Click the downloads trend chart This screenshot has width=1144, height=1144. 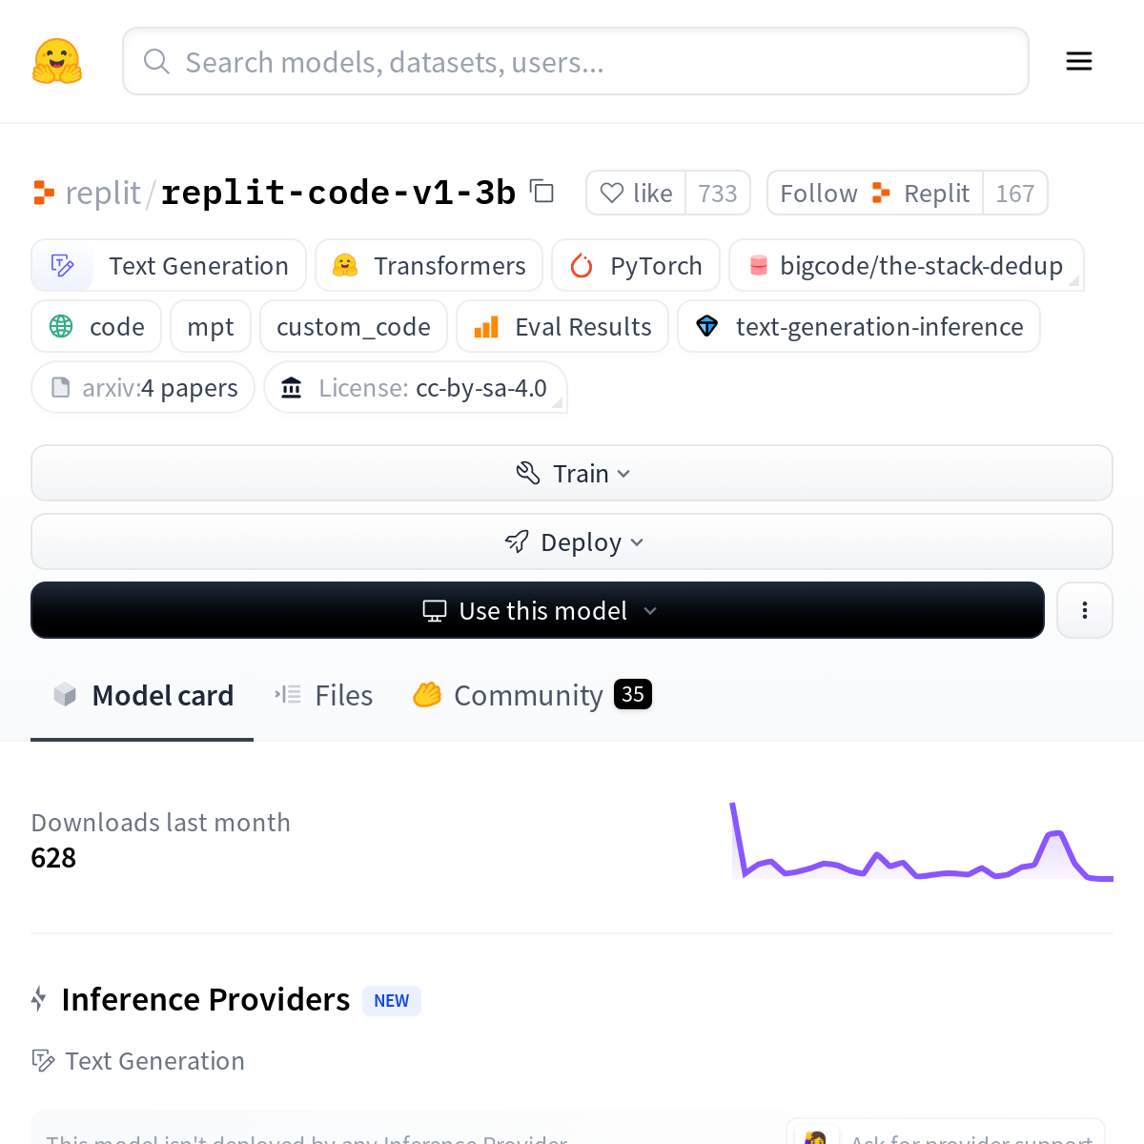pos(921,844)
